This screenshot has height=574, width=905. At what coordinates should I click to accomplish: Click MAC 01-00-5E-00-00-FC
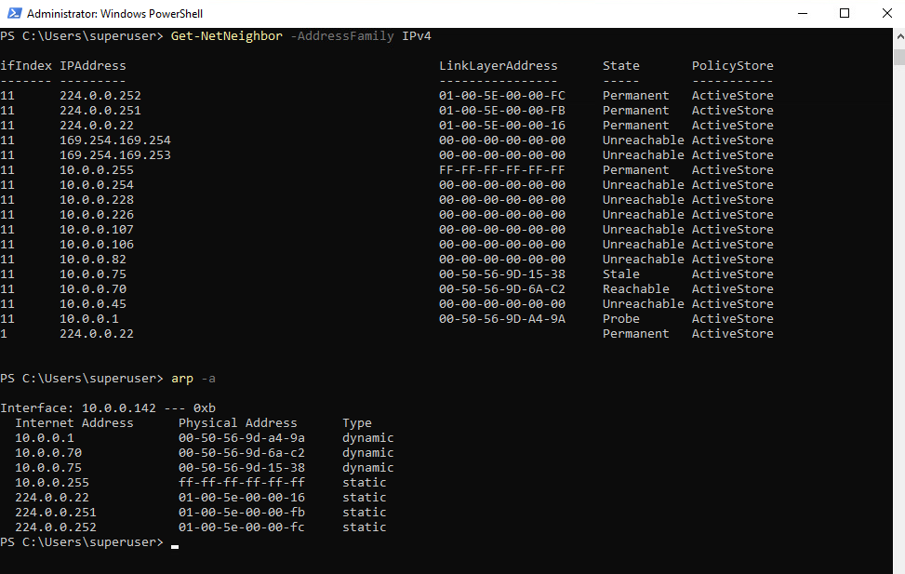pyautogui.click(x=502, y=95)
